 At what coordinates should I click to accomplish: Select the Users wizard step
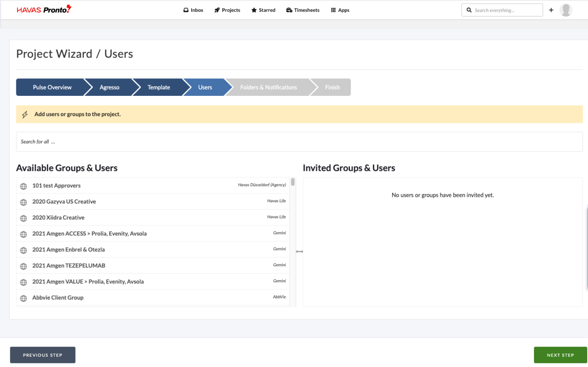click(205, 87)
